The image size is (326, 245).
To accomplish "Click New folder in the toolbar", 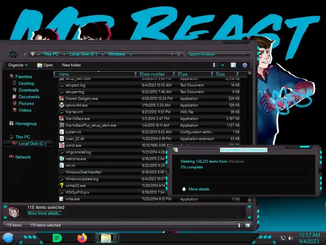I will click(72, 65).
